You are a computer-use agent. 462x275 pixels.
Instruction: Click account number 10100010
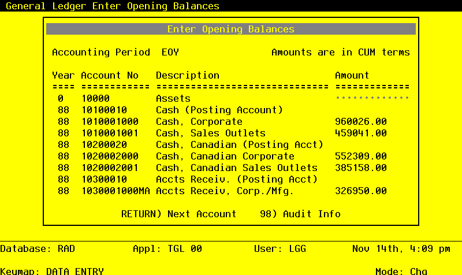(x=104, y=110)
